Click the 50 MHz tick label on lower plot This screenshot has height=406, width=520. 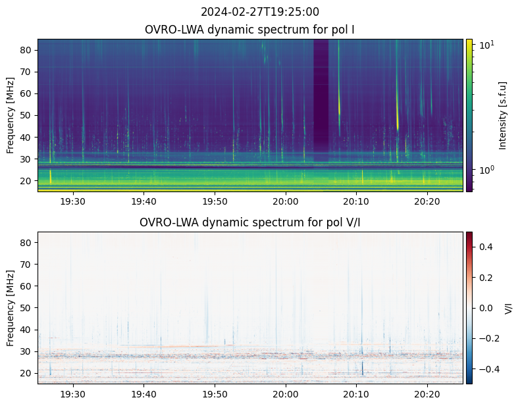(x=25, y=308)
